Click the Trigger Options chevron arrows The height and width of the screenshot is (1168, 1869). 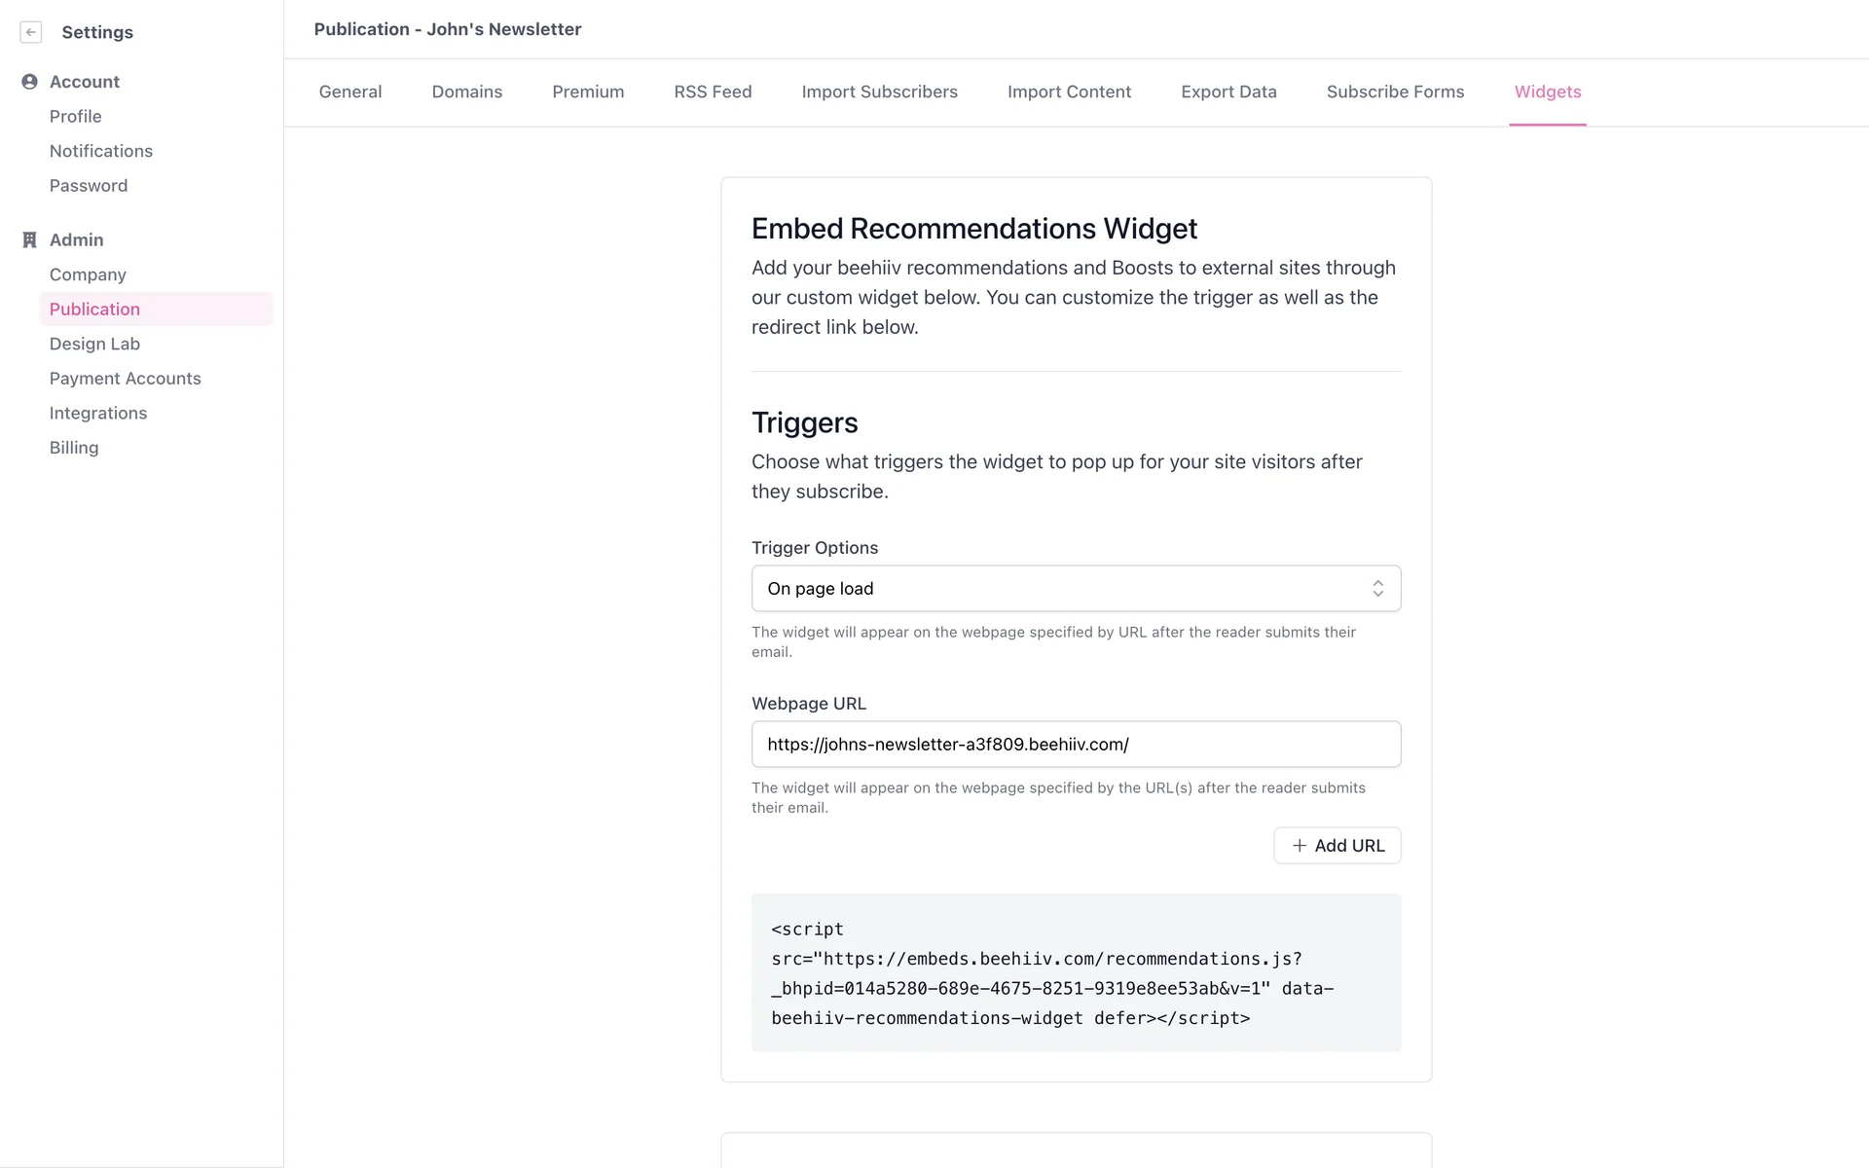(x=1377, y=589)
